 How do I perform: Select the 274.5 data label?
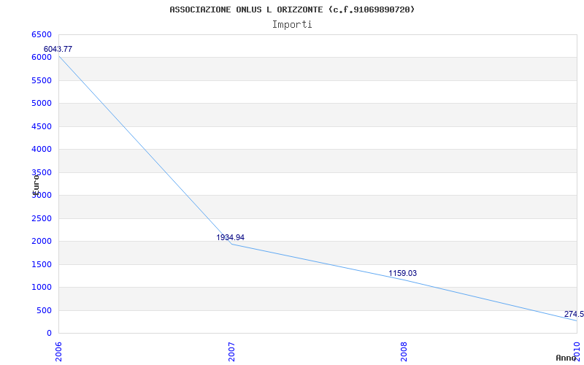point(574,314)
